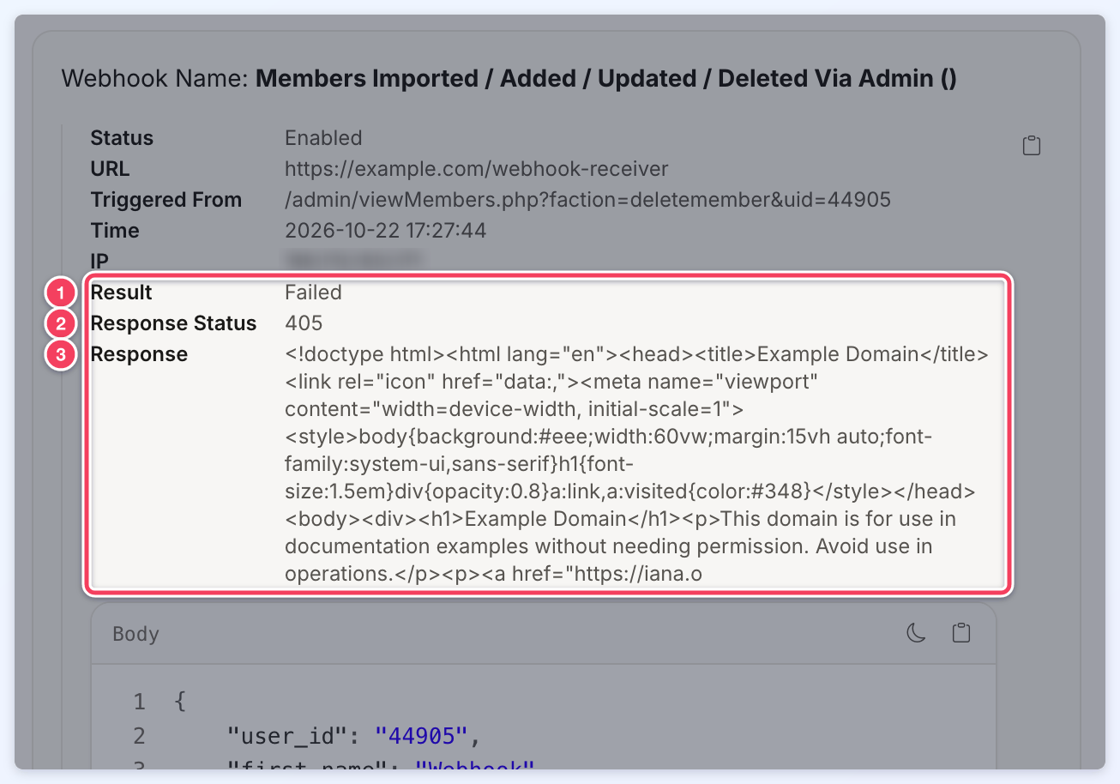This screenshot has width=1120, height=784.
Task: Click the 'Triggered From' field label
Action: [166, 200]
